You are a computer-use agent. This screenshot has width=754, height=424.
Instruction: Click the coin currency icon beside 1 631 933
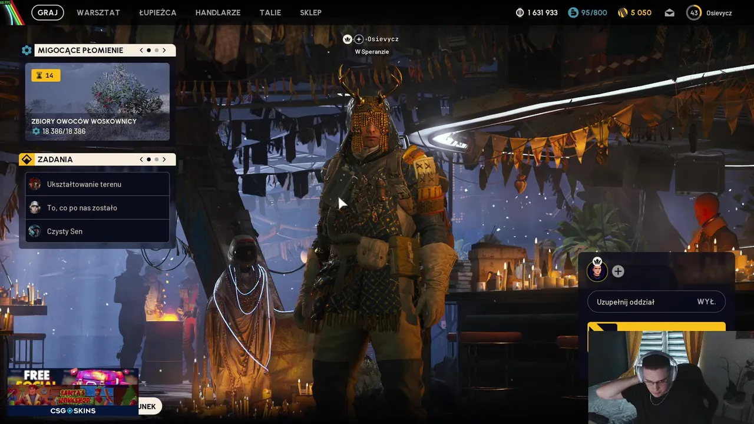point(520,12)
